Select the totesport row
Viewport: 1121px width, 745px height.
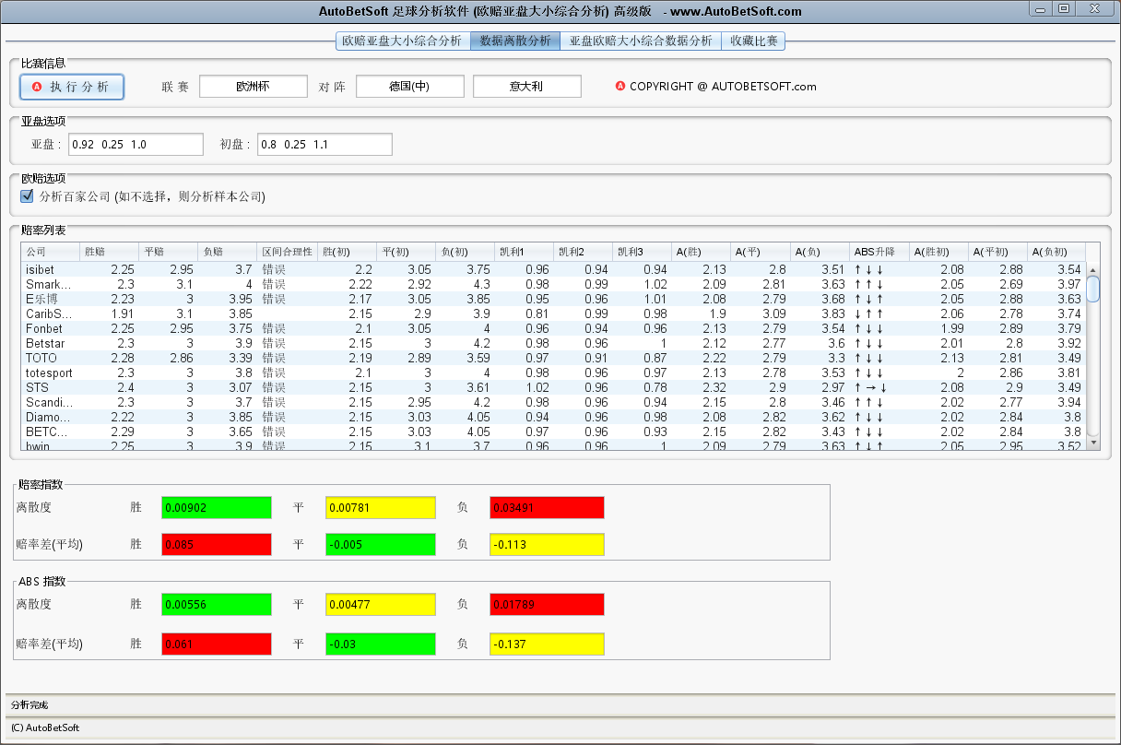point(553,372)
